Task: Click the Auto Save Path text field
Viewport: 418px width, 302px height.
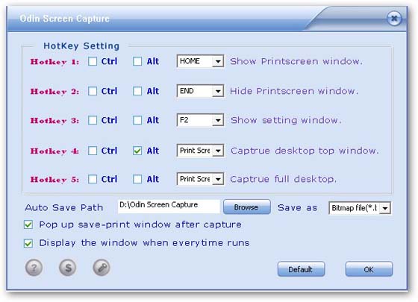Action: coord(169,207)
